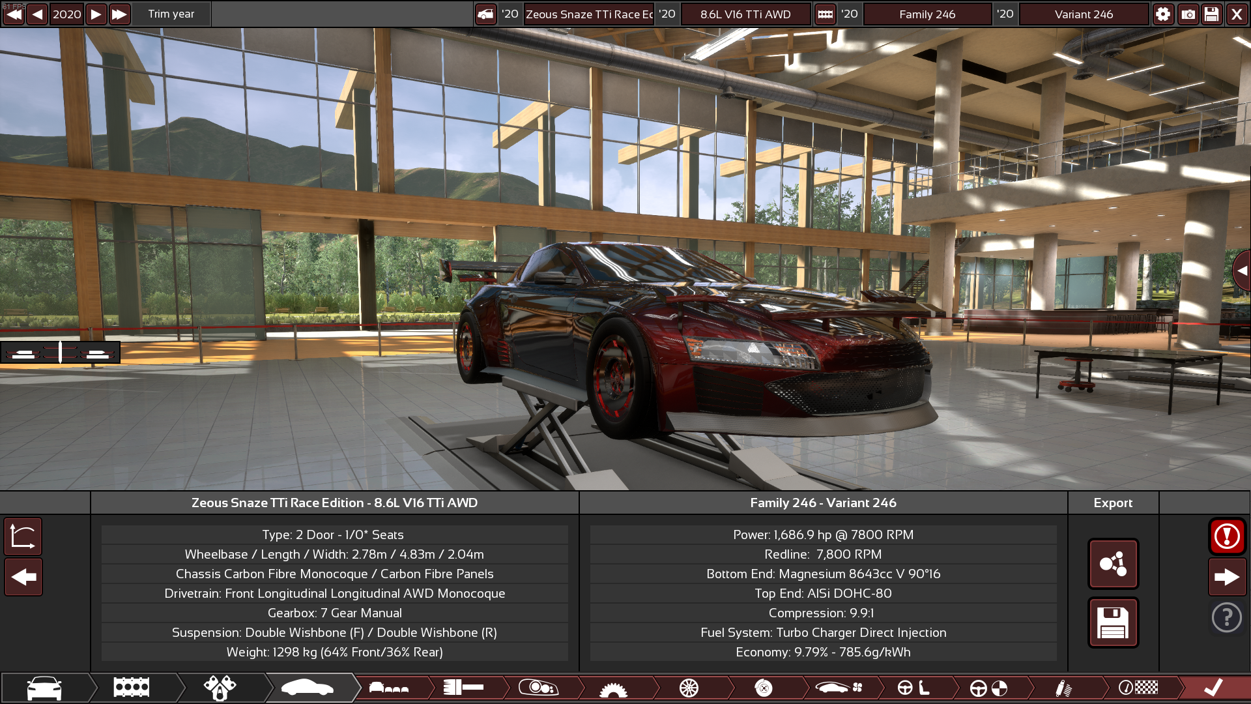Toggle the camera view panel slider

point(60,353)
